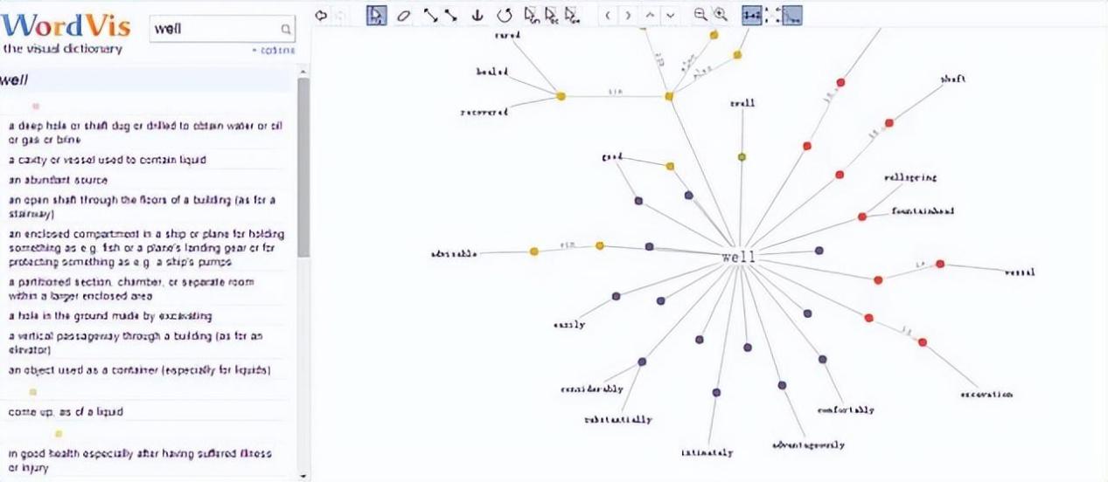Viewport: 1108px width, 482px height.
Task: Zoom out of the word graph
Action: [700, 15]
